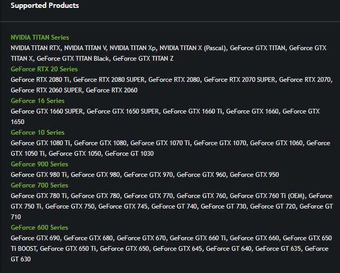Select the "GeForce GT 740" entry
This screenshot has width=340, height=273.
(174, 206)
